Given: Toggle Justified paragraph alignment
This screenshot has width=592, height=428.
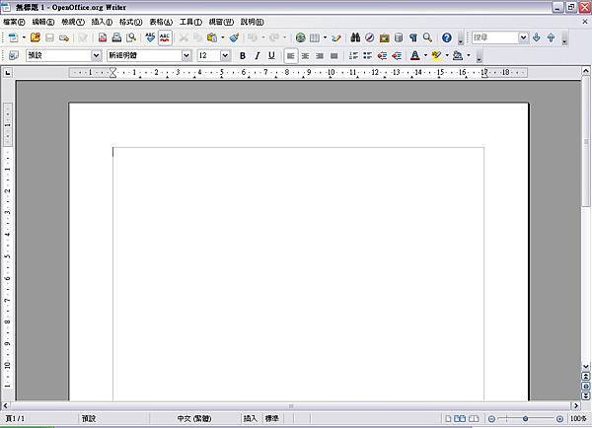Looking at the screenshot, I should point(333,55).
